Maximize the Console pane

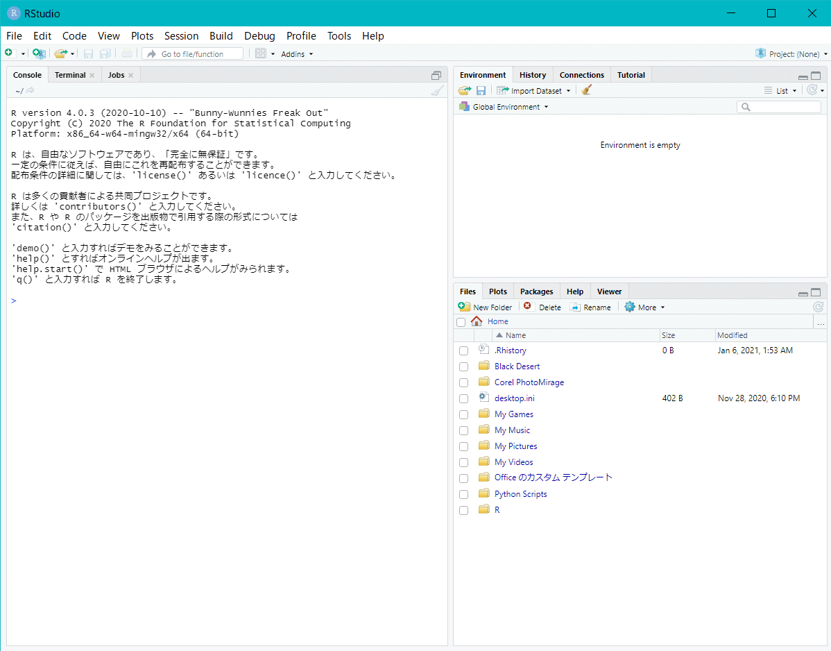point(436,75)
